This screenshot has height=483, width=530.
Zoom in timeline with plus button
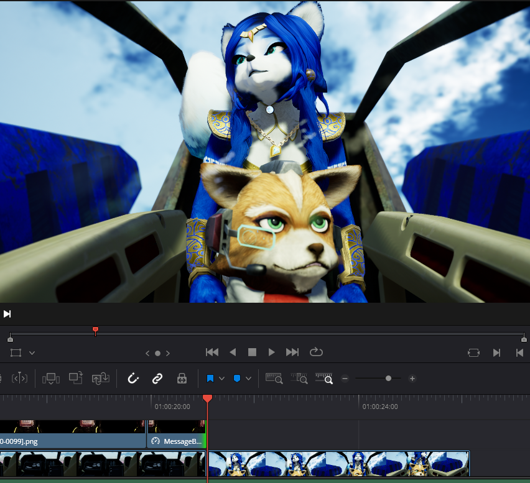[412, 379]
